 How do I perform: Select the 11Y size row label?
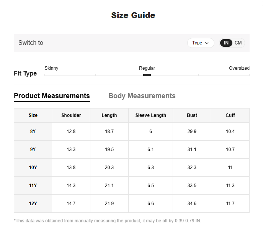(33, 186)
